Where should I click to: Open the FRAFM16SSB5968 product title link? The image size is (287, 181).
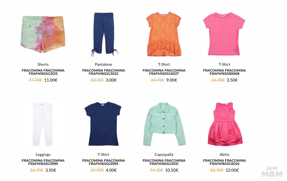(x=224, y=72)
